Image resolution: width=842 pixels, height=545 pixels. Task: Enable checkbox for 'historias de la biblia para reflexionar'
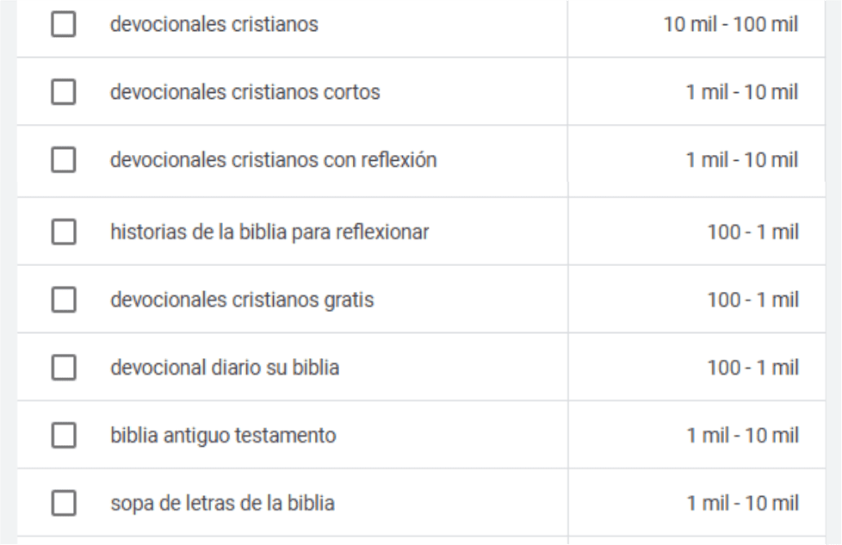tap(62, 232)
